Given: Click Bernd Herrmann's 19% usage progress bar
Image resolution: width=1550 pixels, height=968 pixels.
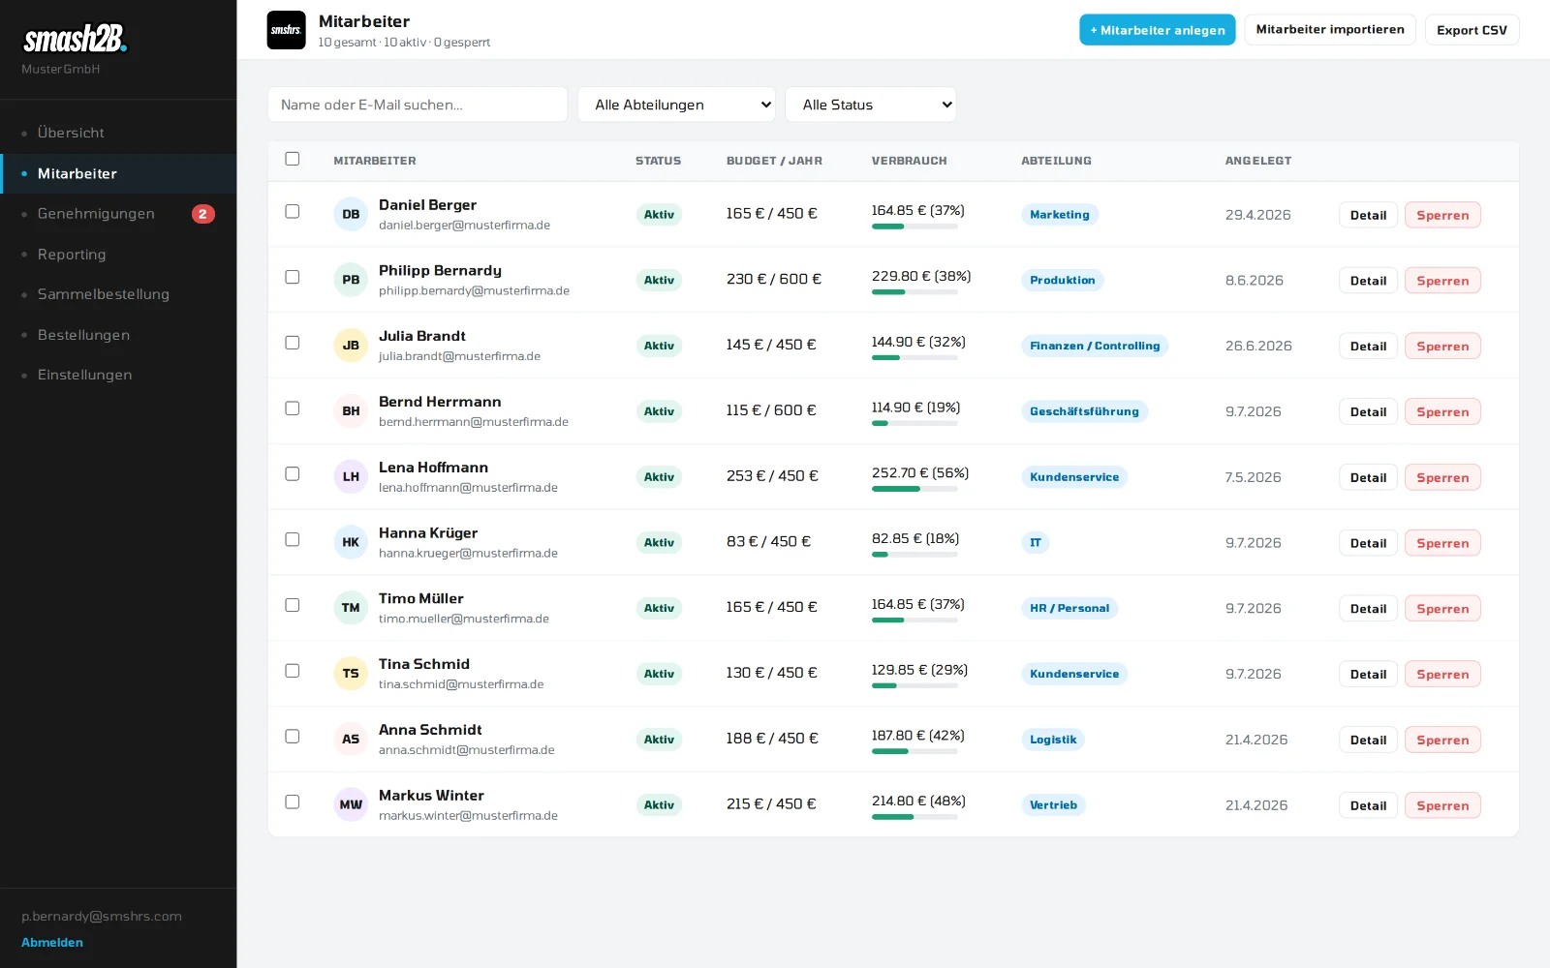Looking at the screenshot, I should tap(914, 423).
